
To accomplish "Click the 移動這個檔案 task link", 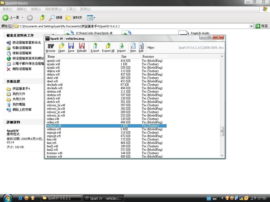I will coord(22,48).
